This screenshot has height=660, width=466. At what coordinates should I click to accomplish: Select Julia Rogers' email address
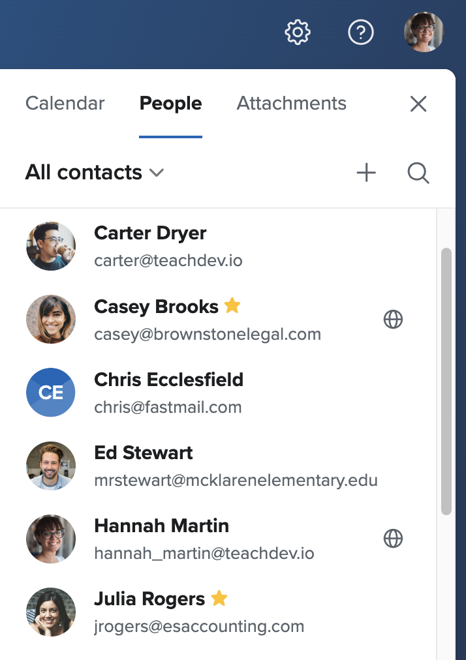coord(199,626)
